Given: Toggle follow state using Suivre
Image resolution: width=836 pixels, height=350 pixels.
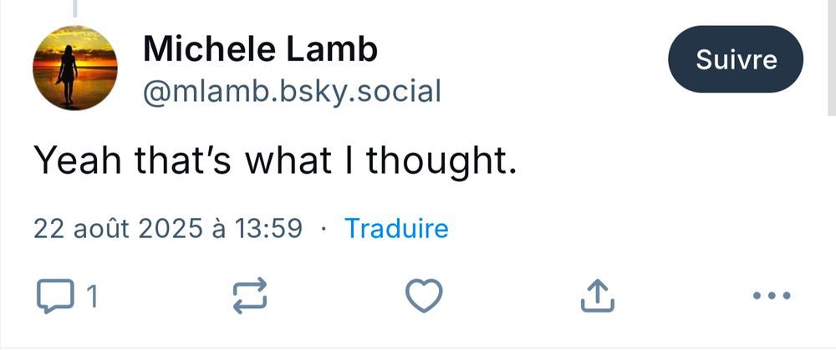Looking at the screenshot, I should 736,59.
